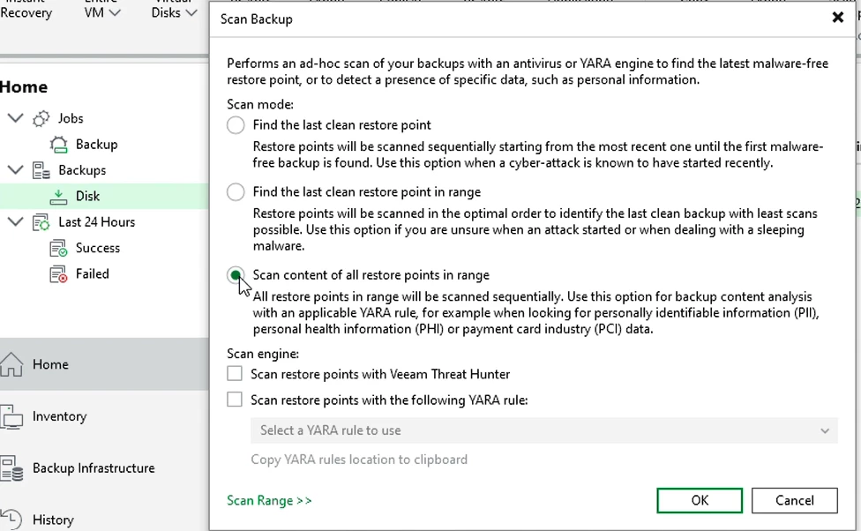Screen dimensions: 861x531
Task: Open the YARA rule selection dropdown
Action: coord(543,430)
